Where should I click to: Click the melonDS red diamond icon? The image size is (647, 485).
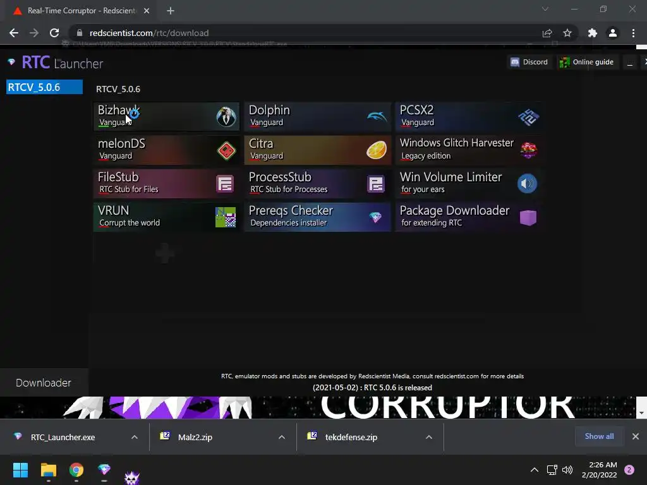tap(226, 150)
